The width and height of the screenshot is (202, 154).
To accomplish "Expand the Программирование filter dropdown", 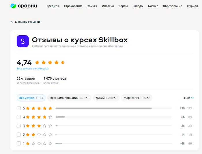I will pos(69,98).
